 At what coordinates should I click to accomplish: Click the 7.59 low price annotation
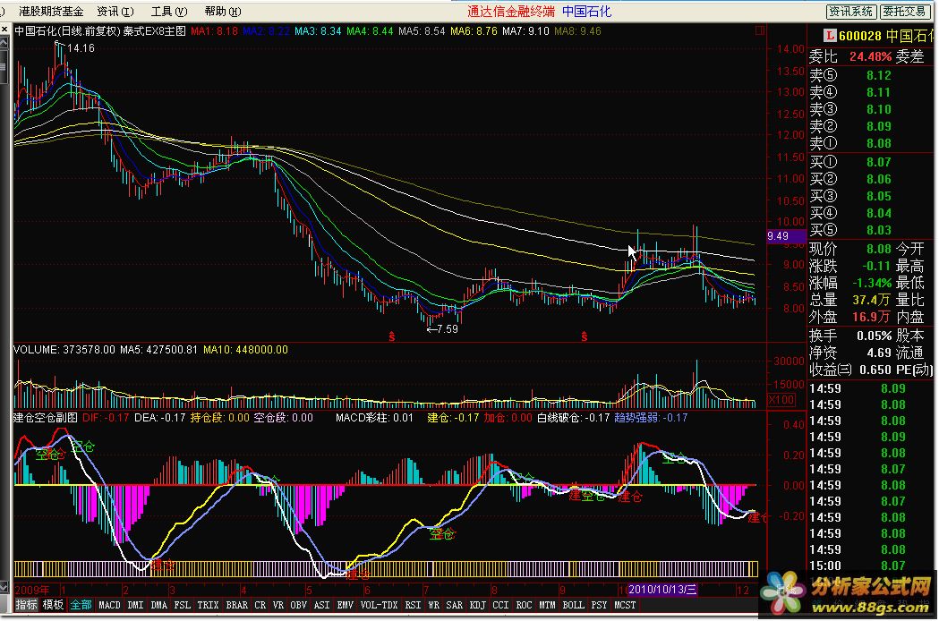point(448,328)
